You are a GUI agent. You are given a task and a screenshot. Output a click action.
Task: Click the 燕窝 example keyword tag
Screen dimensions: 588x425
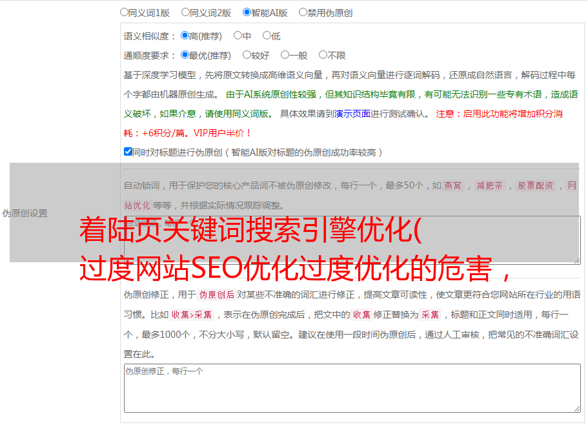click(x=453, y=185)
